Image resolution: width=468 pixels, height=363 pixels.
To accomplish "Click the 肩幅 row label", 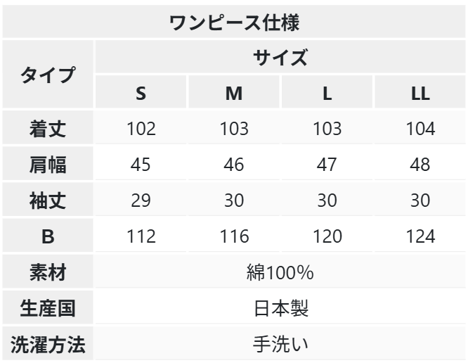I will [x=48, y=165].
